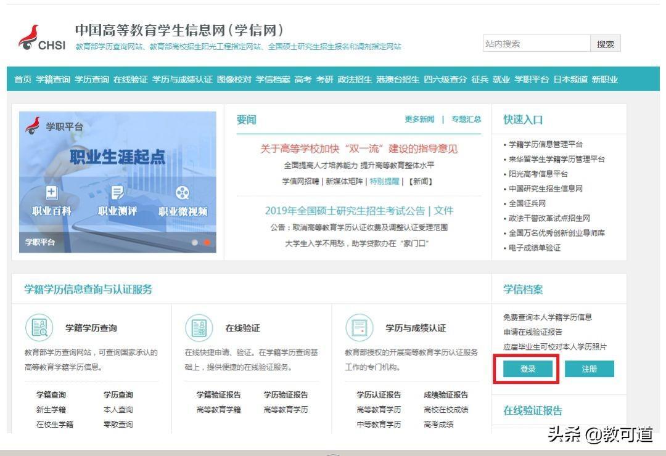The image size is (666, 456).
Task: Click the 登录 button
Action: pyautogui.click(x=527, y=369)
